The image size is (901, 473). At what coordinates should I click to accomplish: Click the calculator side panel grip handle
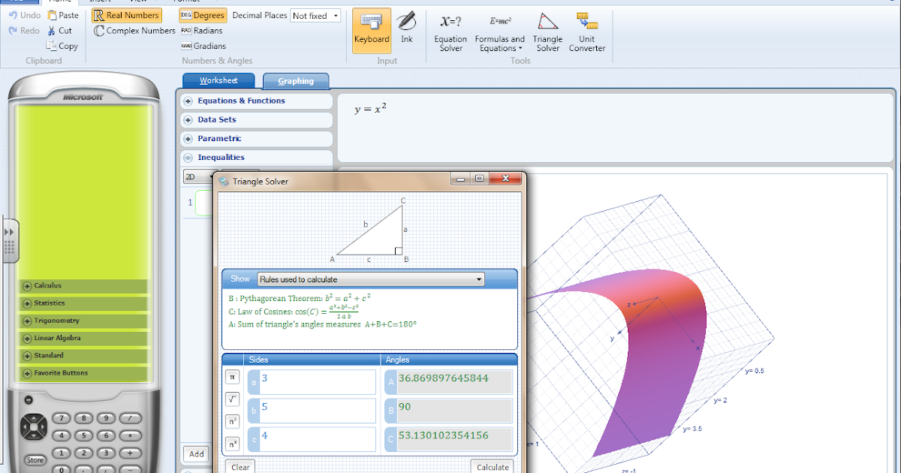[9, 240]
